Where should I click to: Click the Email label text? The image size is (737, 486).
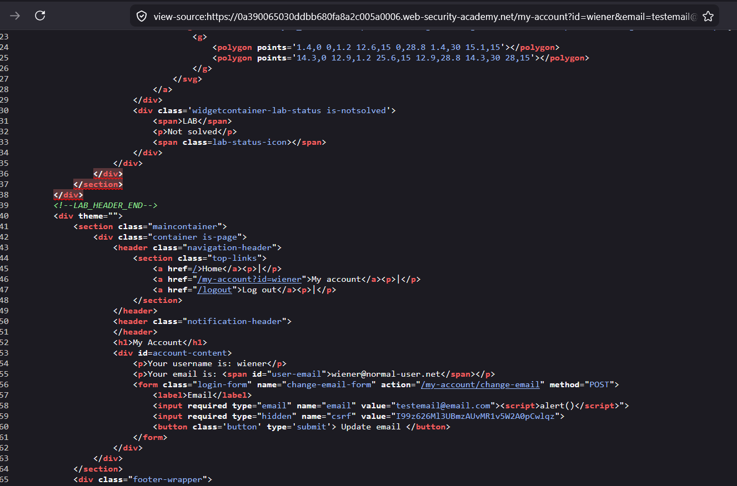[x=199, y=396]
